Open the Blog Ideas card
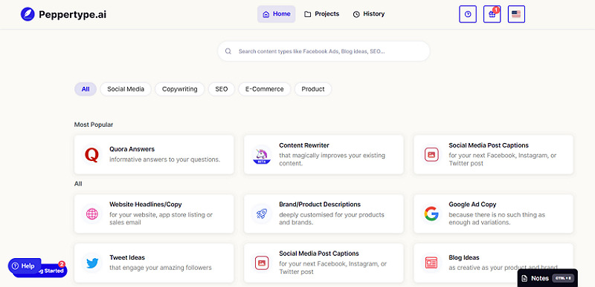This screenshot has height=287, width=595. point(493,263)
